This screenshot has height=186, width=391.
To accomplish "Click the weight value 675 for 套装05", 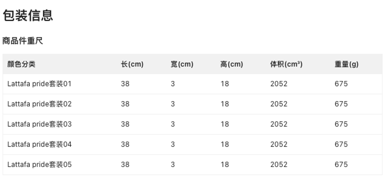I will (341, 165).
